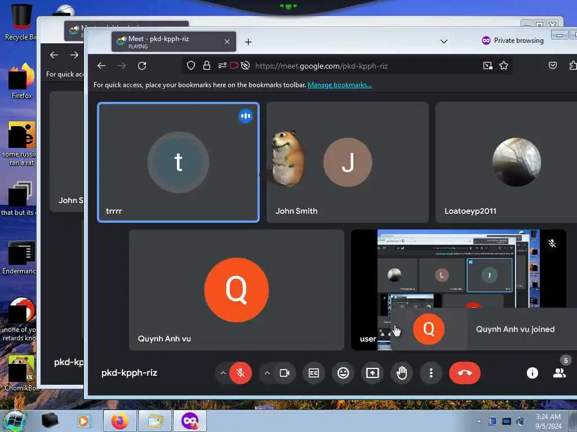Image resolution: width=577 pixels, height=432 pixels.
Task: Send a reaction with emoji button
Action: tap(343, 373)
